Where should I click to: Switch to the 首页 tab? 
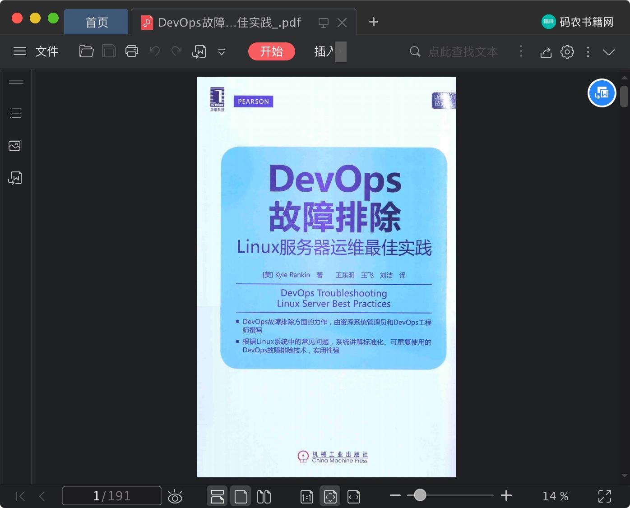[x=97, y=22]
